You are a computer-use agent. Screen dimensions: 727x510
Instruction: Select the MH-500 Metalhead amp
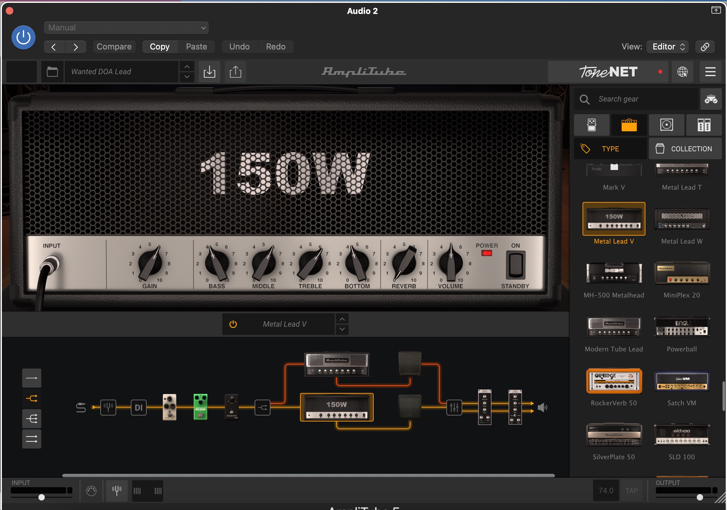pyautogui.click(x=614, y=280)
